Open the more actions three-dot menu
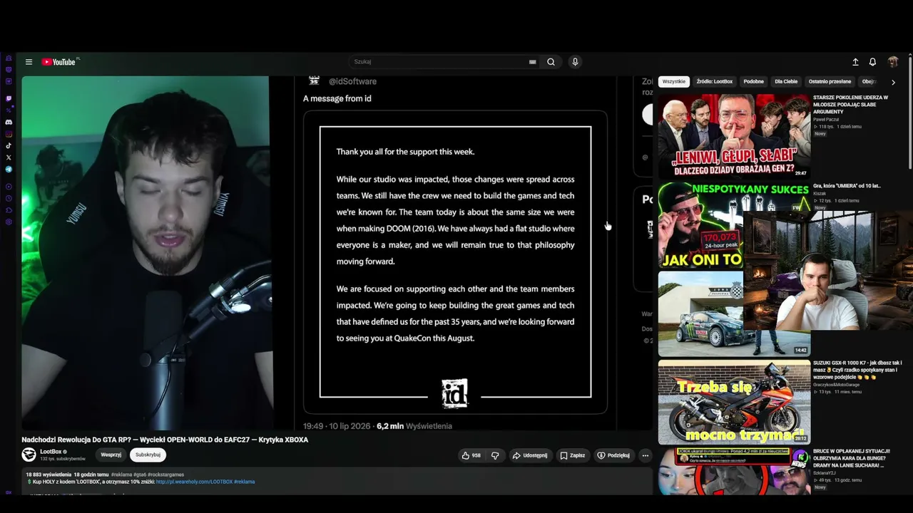The image size is (913, 513). click(645, 455)
